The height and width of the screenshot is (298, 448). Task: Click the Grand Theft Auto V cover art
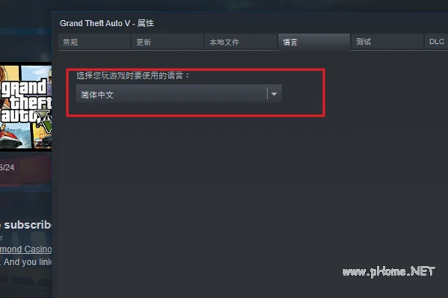click(25, 107)
